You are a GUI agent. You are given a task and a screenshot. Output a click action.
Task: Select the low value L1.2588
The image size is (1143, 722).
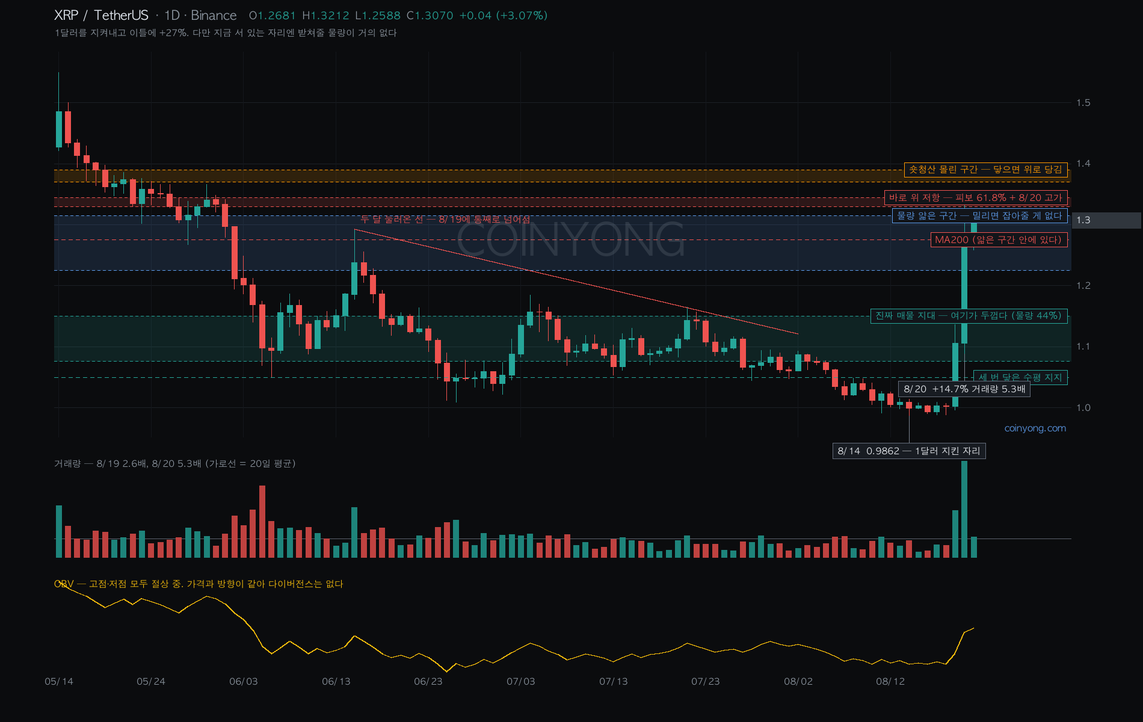tap(378, 15)
